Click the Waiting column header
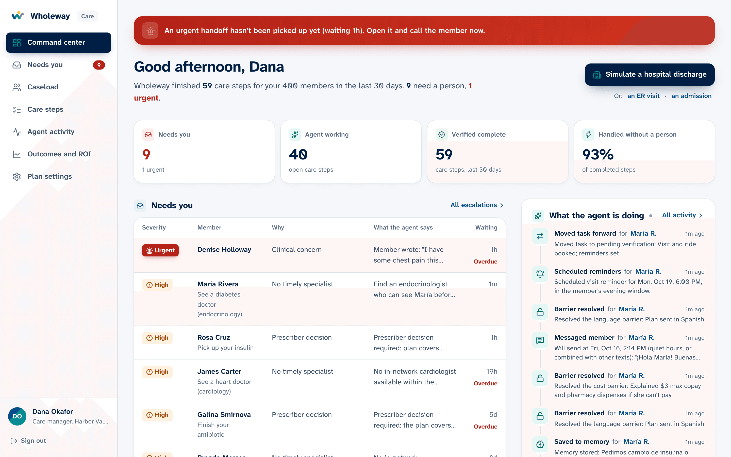 tap(486, 227)
